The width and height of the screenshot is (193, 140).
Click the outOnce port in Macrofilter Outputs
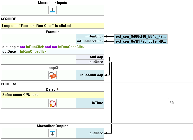click(x=90, y=133)
